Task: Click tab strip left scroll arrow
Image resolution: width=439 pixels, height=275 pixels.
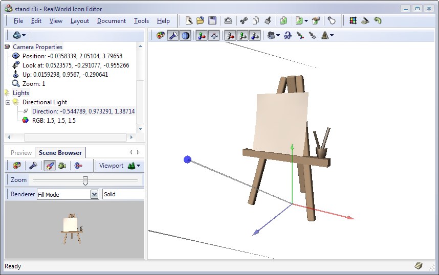Action: (x=131, y=152)
